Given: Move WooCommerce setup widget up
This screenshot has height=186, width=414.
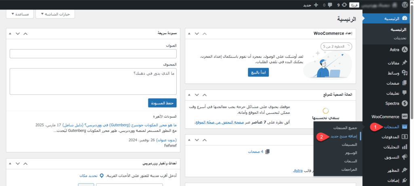Looking at the screenshot, I should click(x=205, y=33).
